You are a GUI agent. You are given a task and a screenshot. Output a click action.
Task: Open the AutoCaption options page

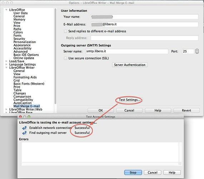[x=23, y=103]
